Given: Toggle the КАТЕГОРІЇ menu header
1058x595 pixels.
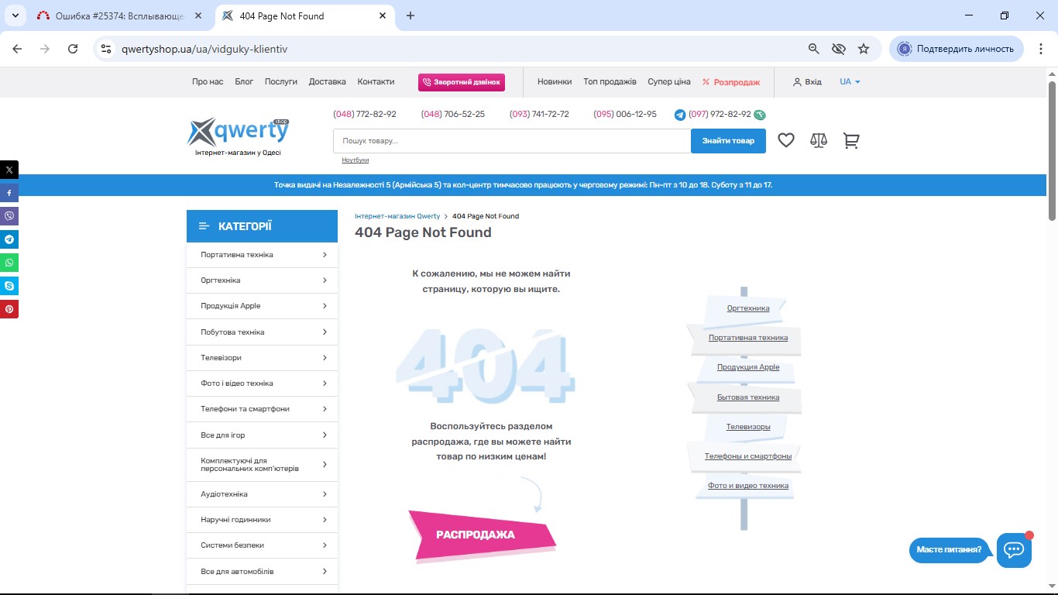Looking at the screenshot, I should pos(262,226).
